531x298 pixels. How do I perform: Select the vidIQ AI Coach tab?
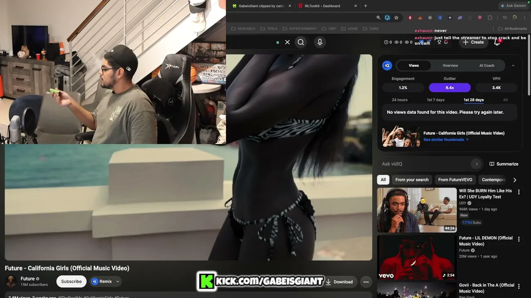tap(487, 65)
